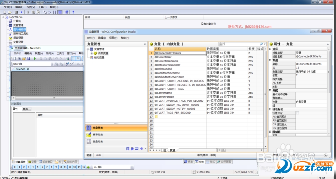
Task: Collapse the 分配 property group
Action: (270, 90)
